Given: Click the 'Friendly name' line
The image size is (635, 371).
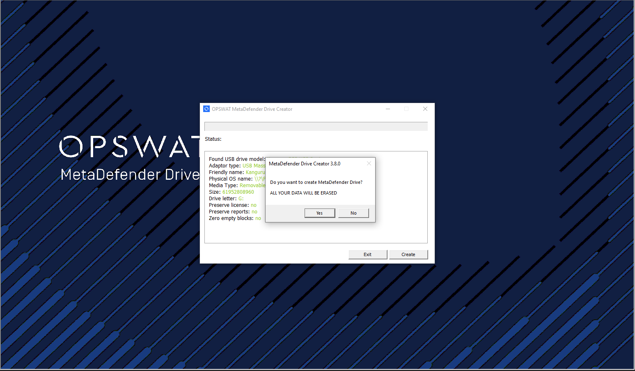Looking at the screenshot, I should pyautogui.click(x=237, y=172).
